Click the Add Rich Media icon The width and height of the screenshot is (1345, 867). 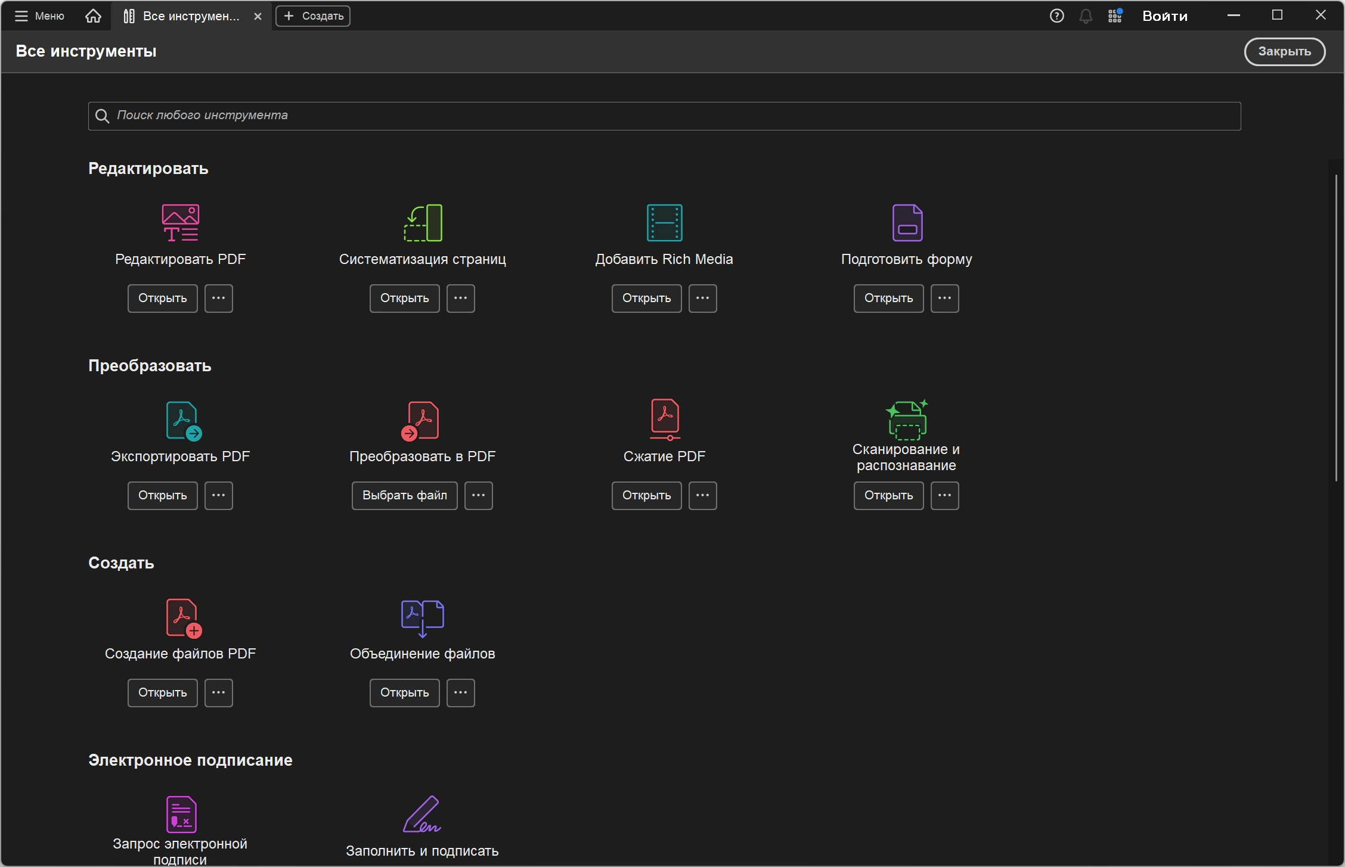[664, 223]
